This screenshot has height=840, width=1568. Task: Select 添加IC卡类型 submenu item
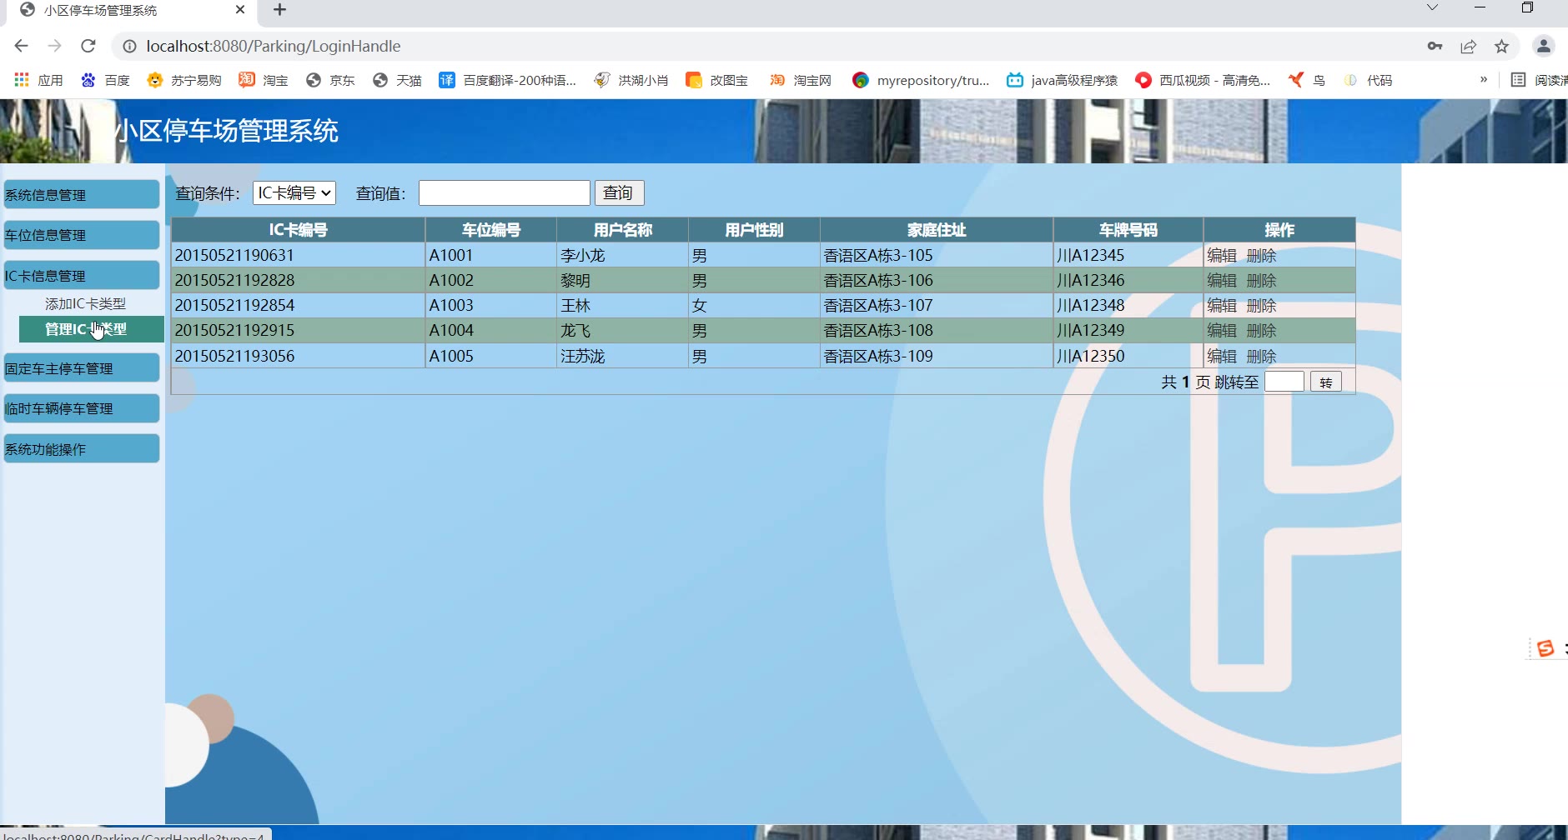coord(86,303)
